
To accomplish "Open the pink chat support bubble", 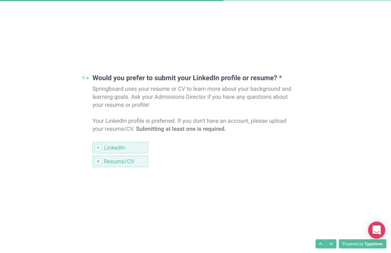I will [376, 230].
